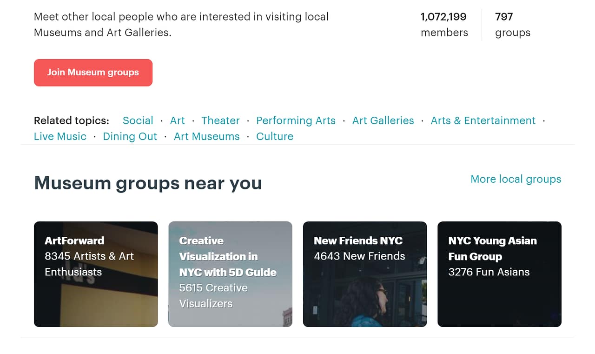Viewport: 595px width, 354px height.
Task: Open the Social related topic
Action: [138, 120]
